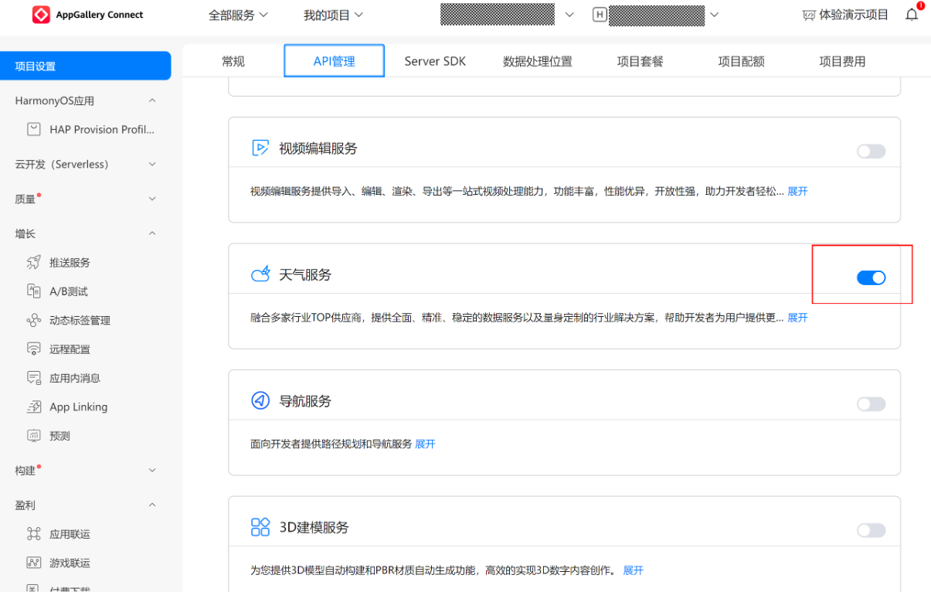
Task: Open 应用内消息 in the sidebar
Action: coord(75,378)
